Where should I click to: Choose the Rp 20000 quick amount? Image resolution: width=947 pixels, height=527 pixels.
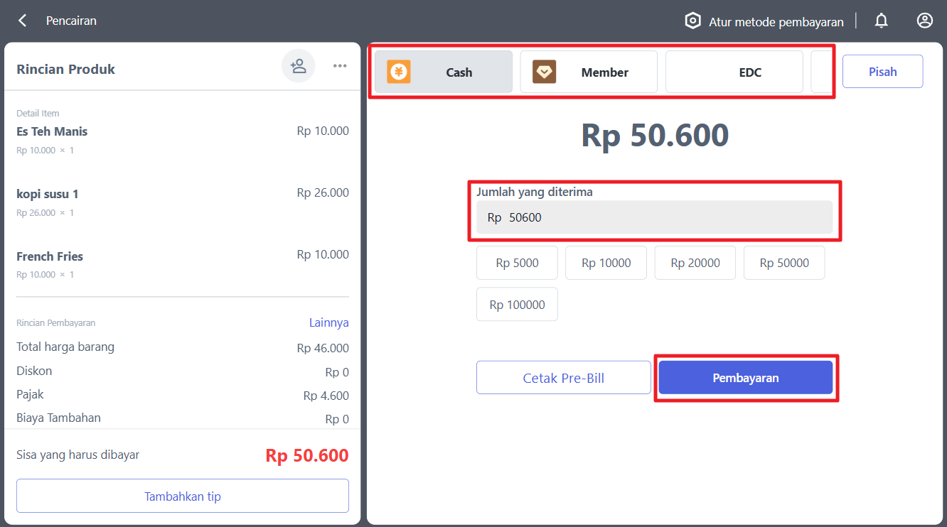695,263
